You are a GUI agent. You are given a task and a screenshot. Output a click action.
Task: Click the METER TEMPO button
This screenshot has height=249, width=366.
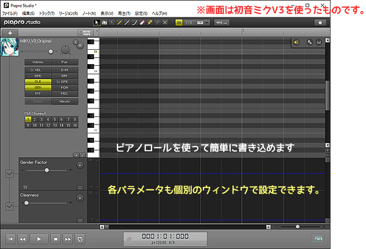point(85,33)
